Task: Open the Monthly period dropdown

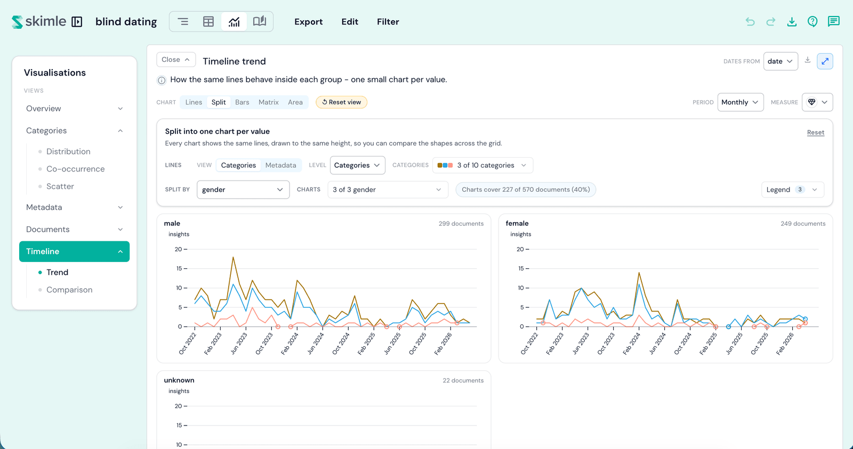Action: click(740, 102)
